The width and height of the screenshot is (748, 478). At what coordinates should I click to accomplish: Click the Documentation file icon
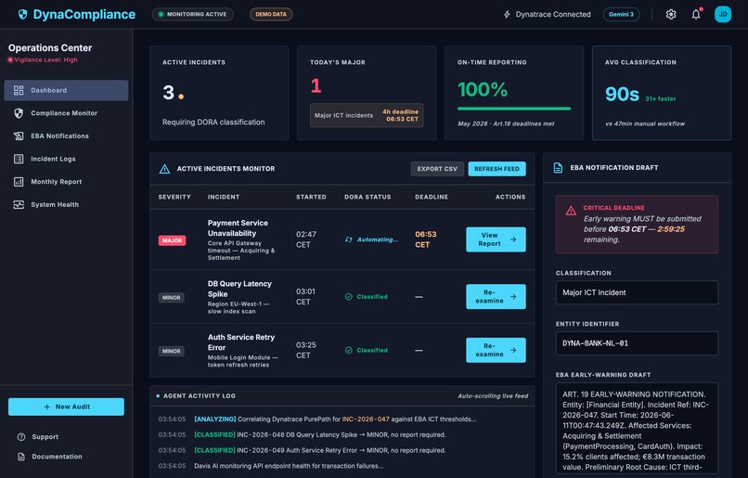point(21,457)
